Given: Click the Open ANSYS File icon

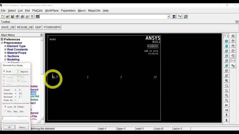Looking at the screenshot, I should point(7,16).
